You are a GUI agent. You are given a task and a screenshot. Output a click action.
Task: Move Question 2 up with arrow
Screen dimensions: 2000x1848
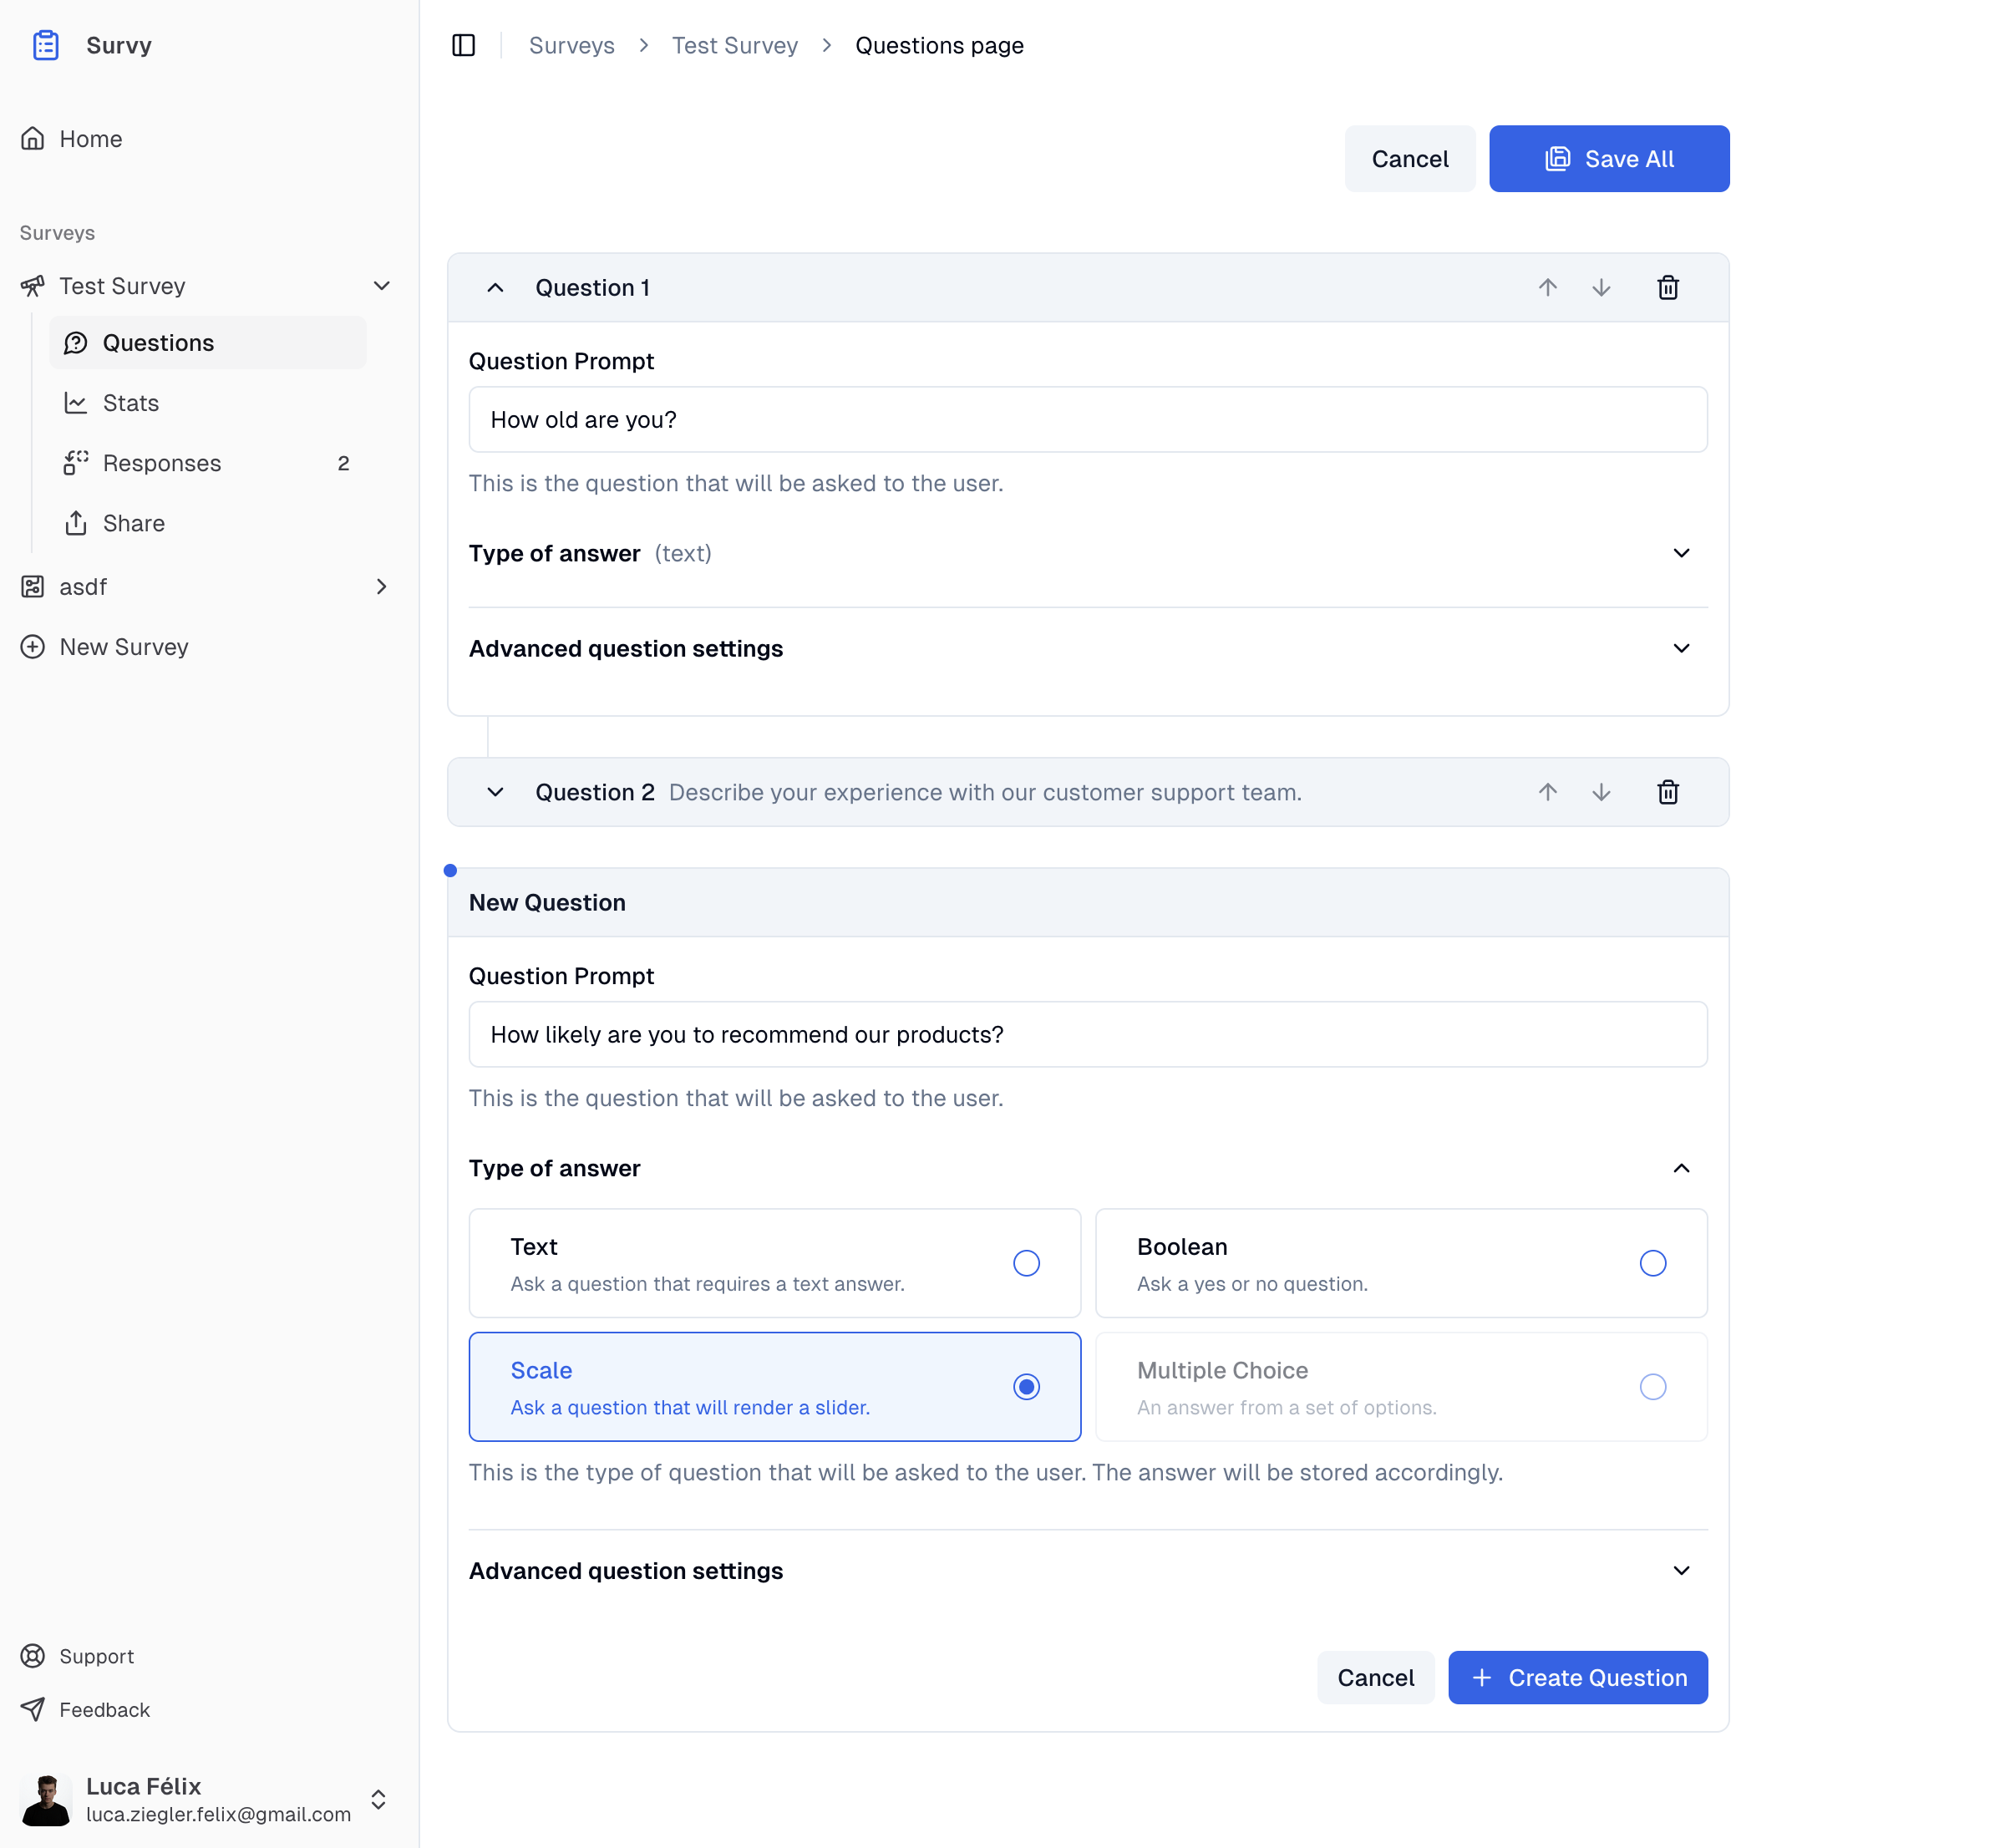[1547, 792]
